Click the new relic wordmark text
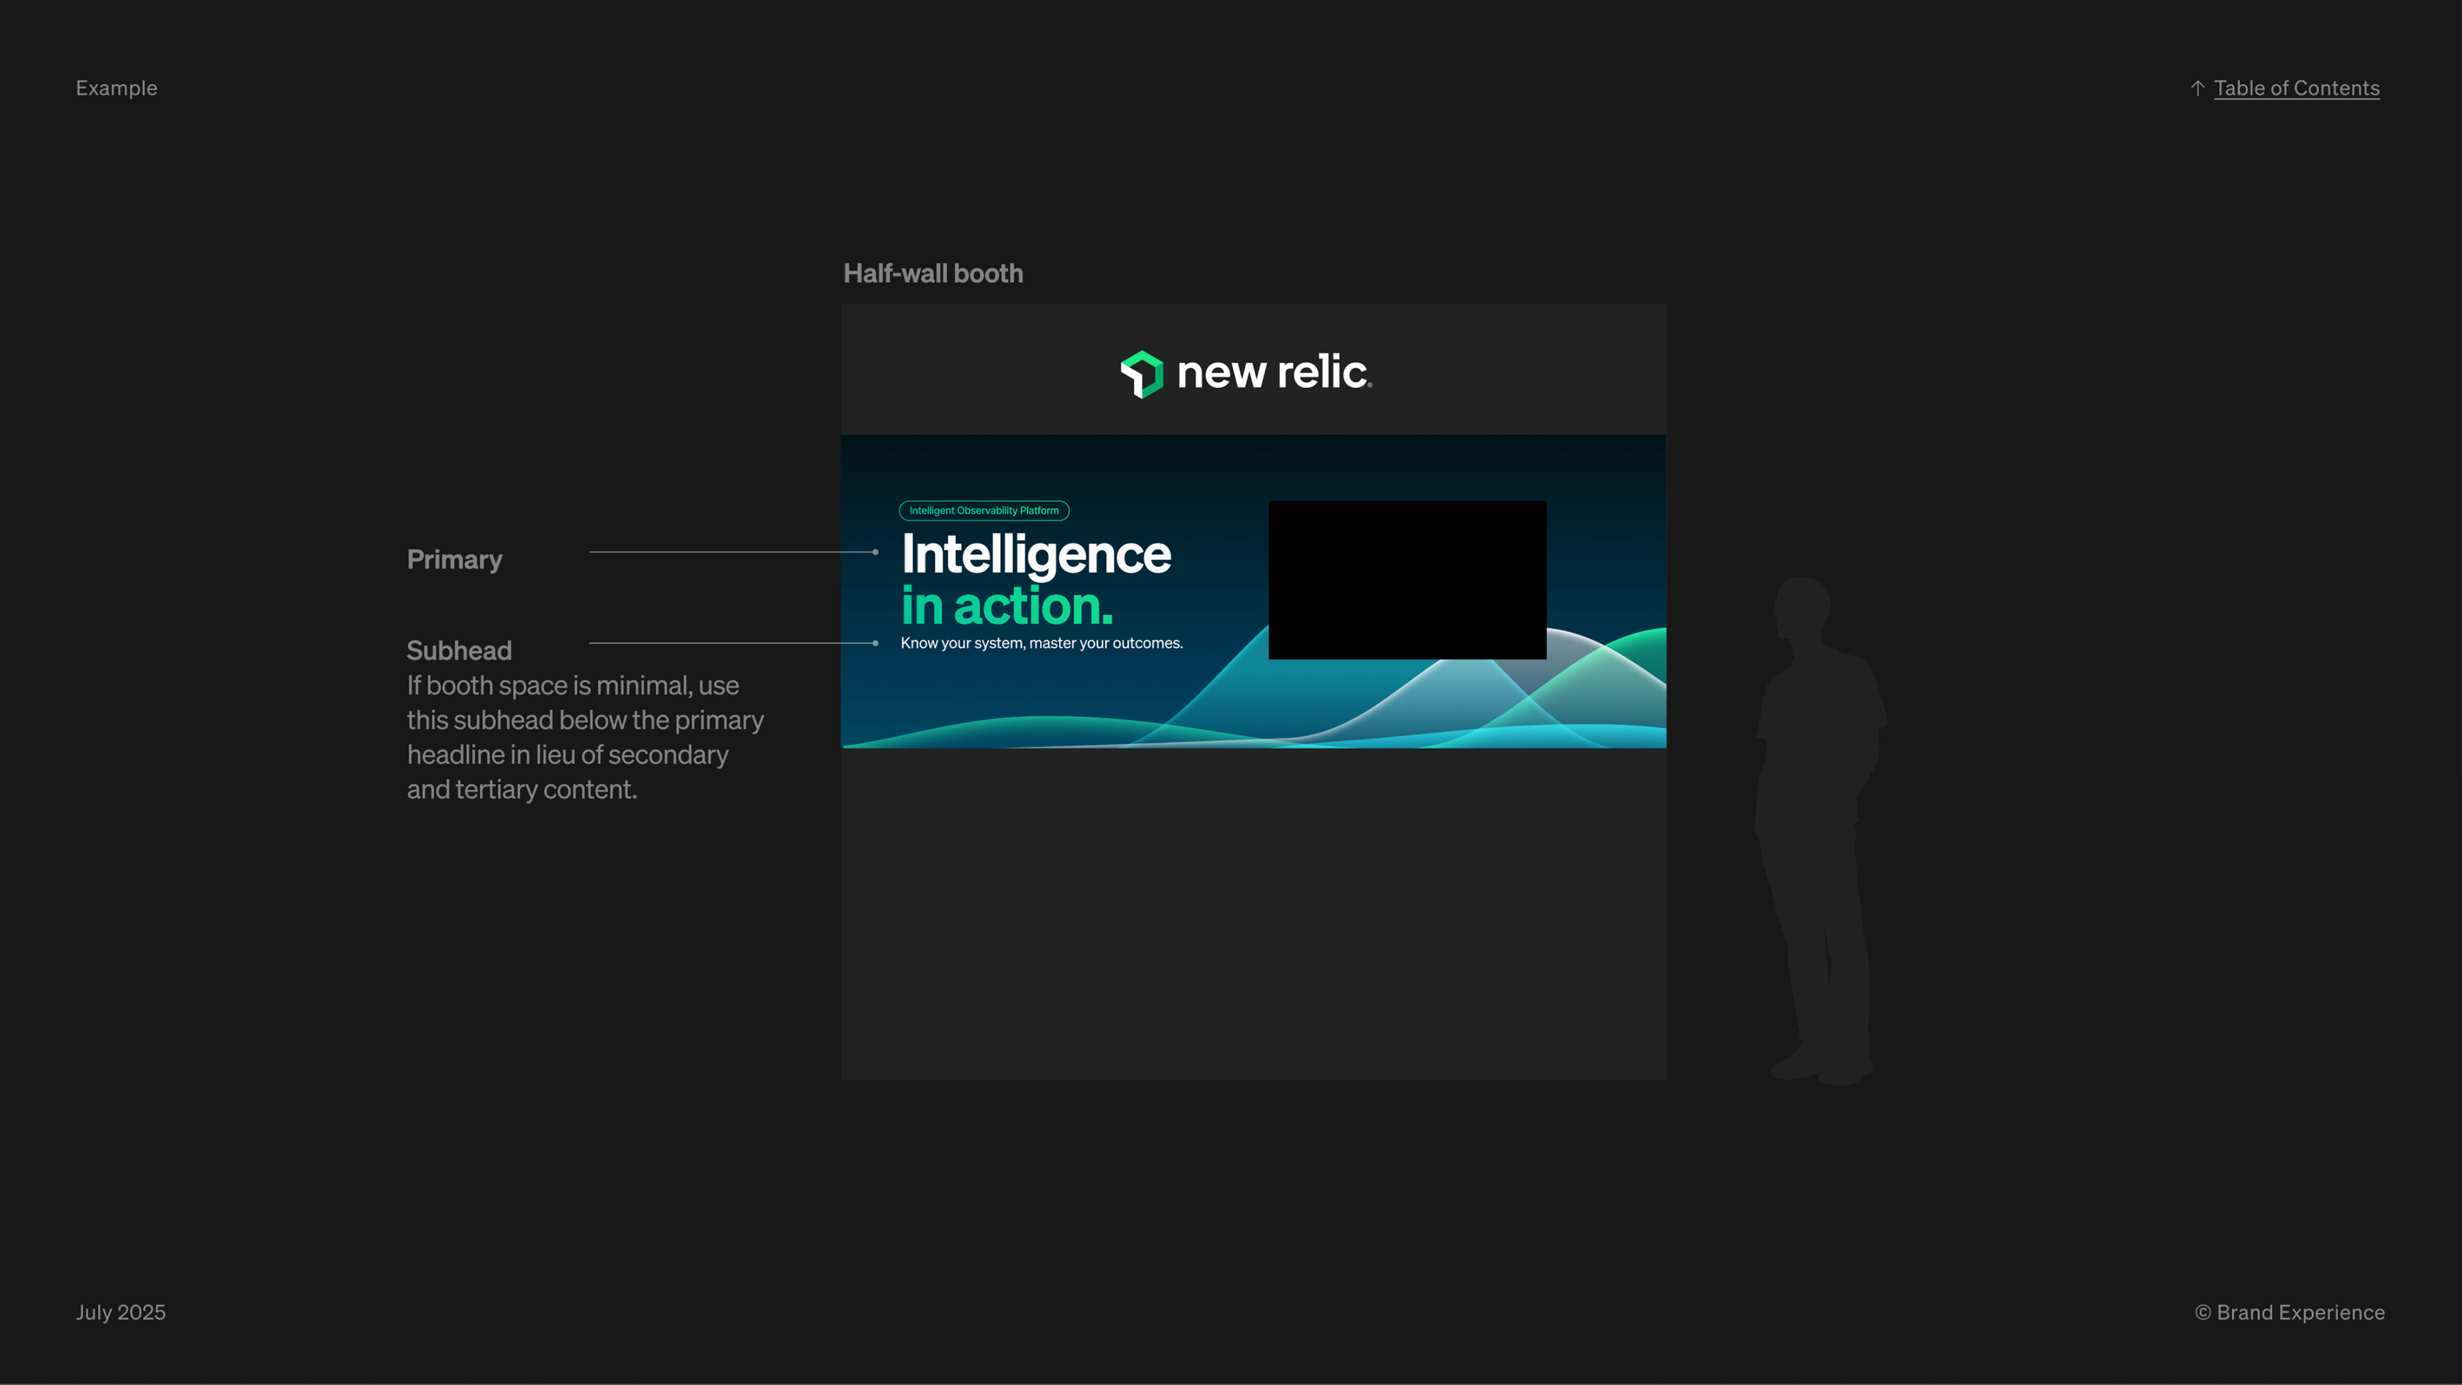Viewport: 2462px width, 1385px height. point(1273,372)
